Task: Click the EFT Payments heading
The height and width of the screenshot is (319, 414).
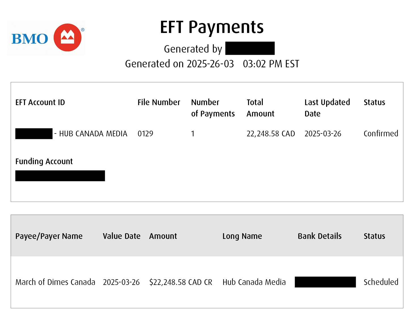Action: coord(212,27)
